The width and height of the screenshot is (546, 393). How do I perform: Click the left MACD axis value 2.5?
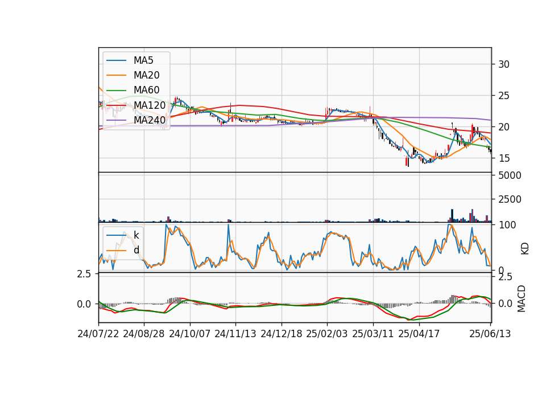click(84, 274)
